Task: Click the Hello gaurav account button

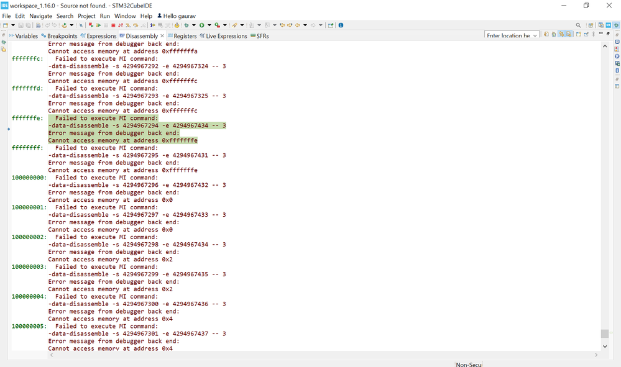Action: [177, 16]
